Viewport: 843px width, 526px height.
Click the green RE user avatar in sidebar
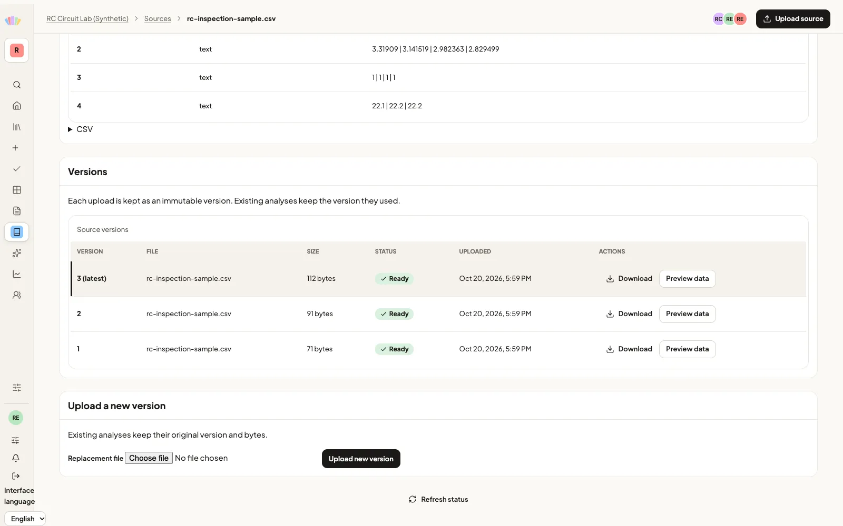[x=16, y=418]
